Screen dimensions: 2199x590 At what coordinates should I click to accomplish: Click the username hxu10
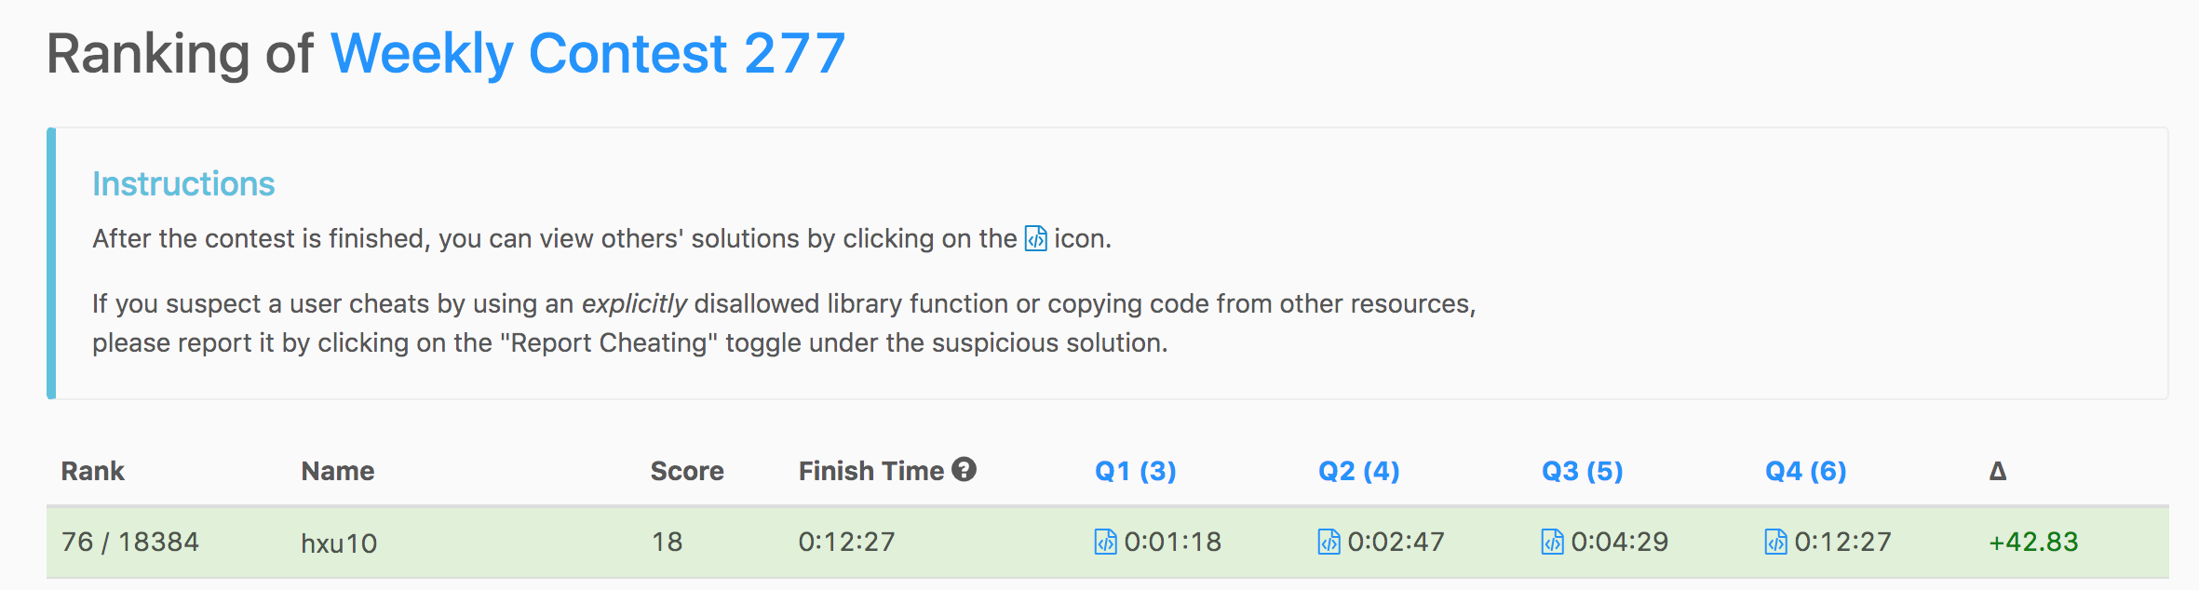tap(339, 543)
